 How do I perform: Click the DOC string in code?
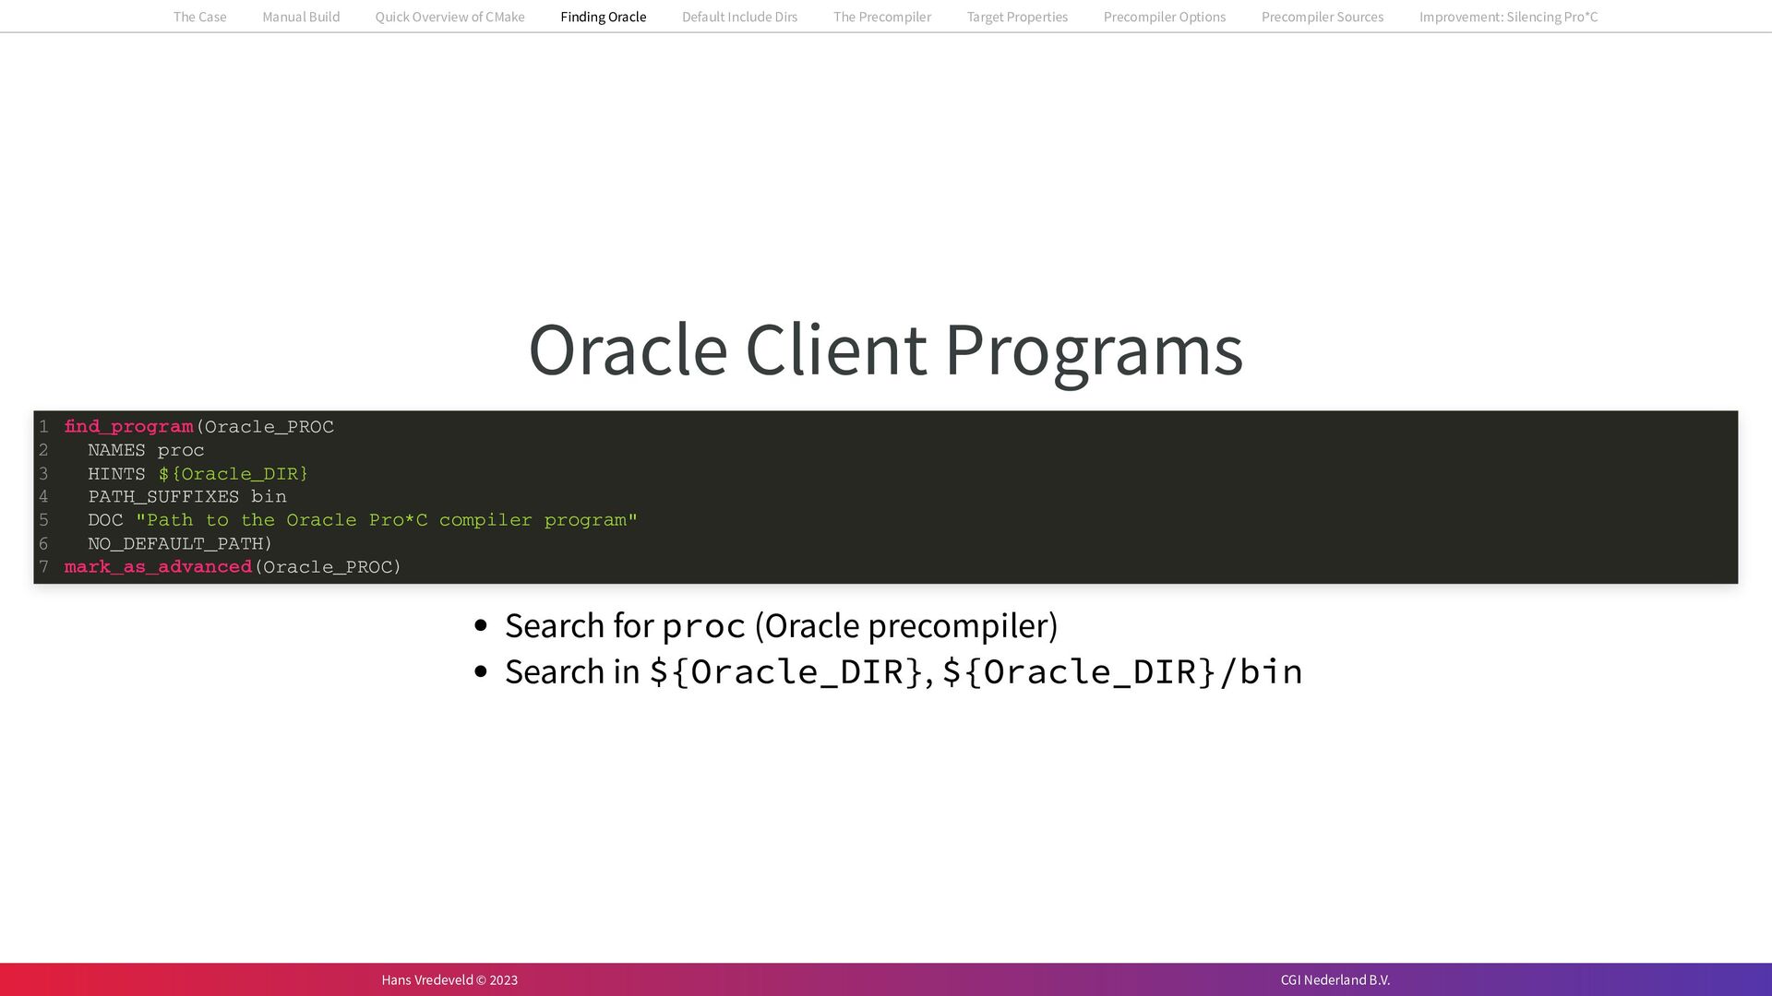[386, 520]
